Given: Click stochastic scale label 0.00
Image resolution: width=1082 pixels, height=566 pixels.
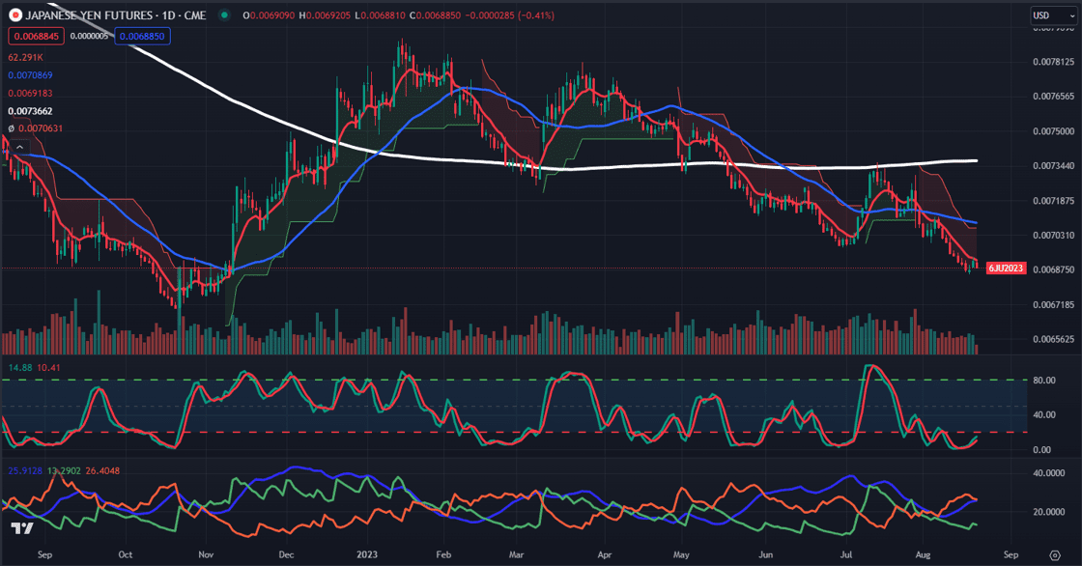Looking at the screenshot, I should pos(1041,449).
